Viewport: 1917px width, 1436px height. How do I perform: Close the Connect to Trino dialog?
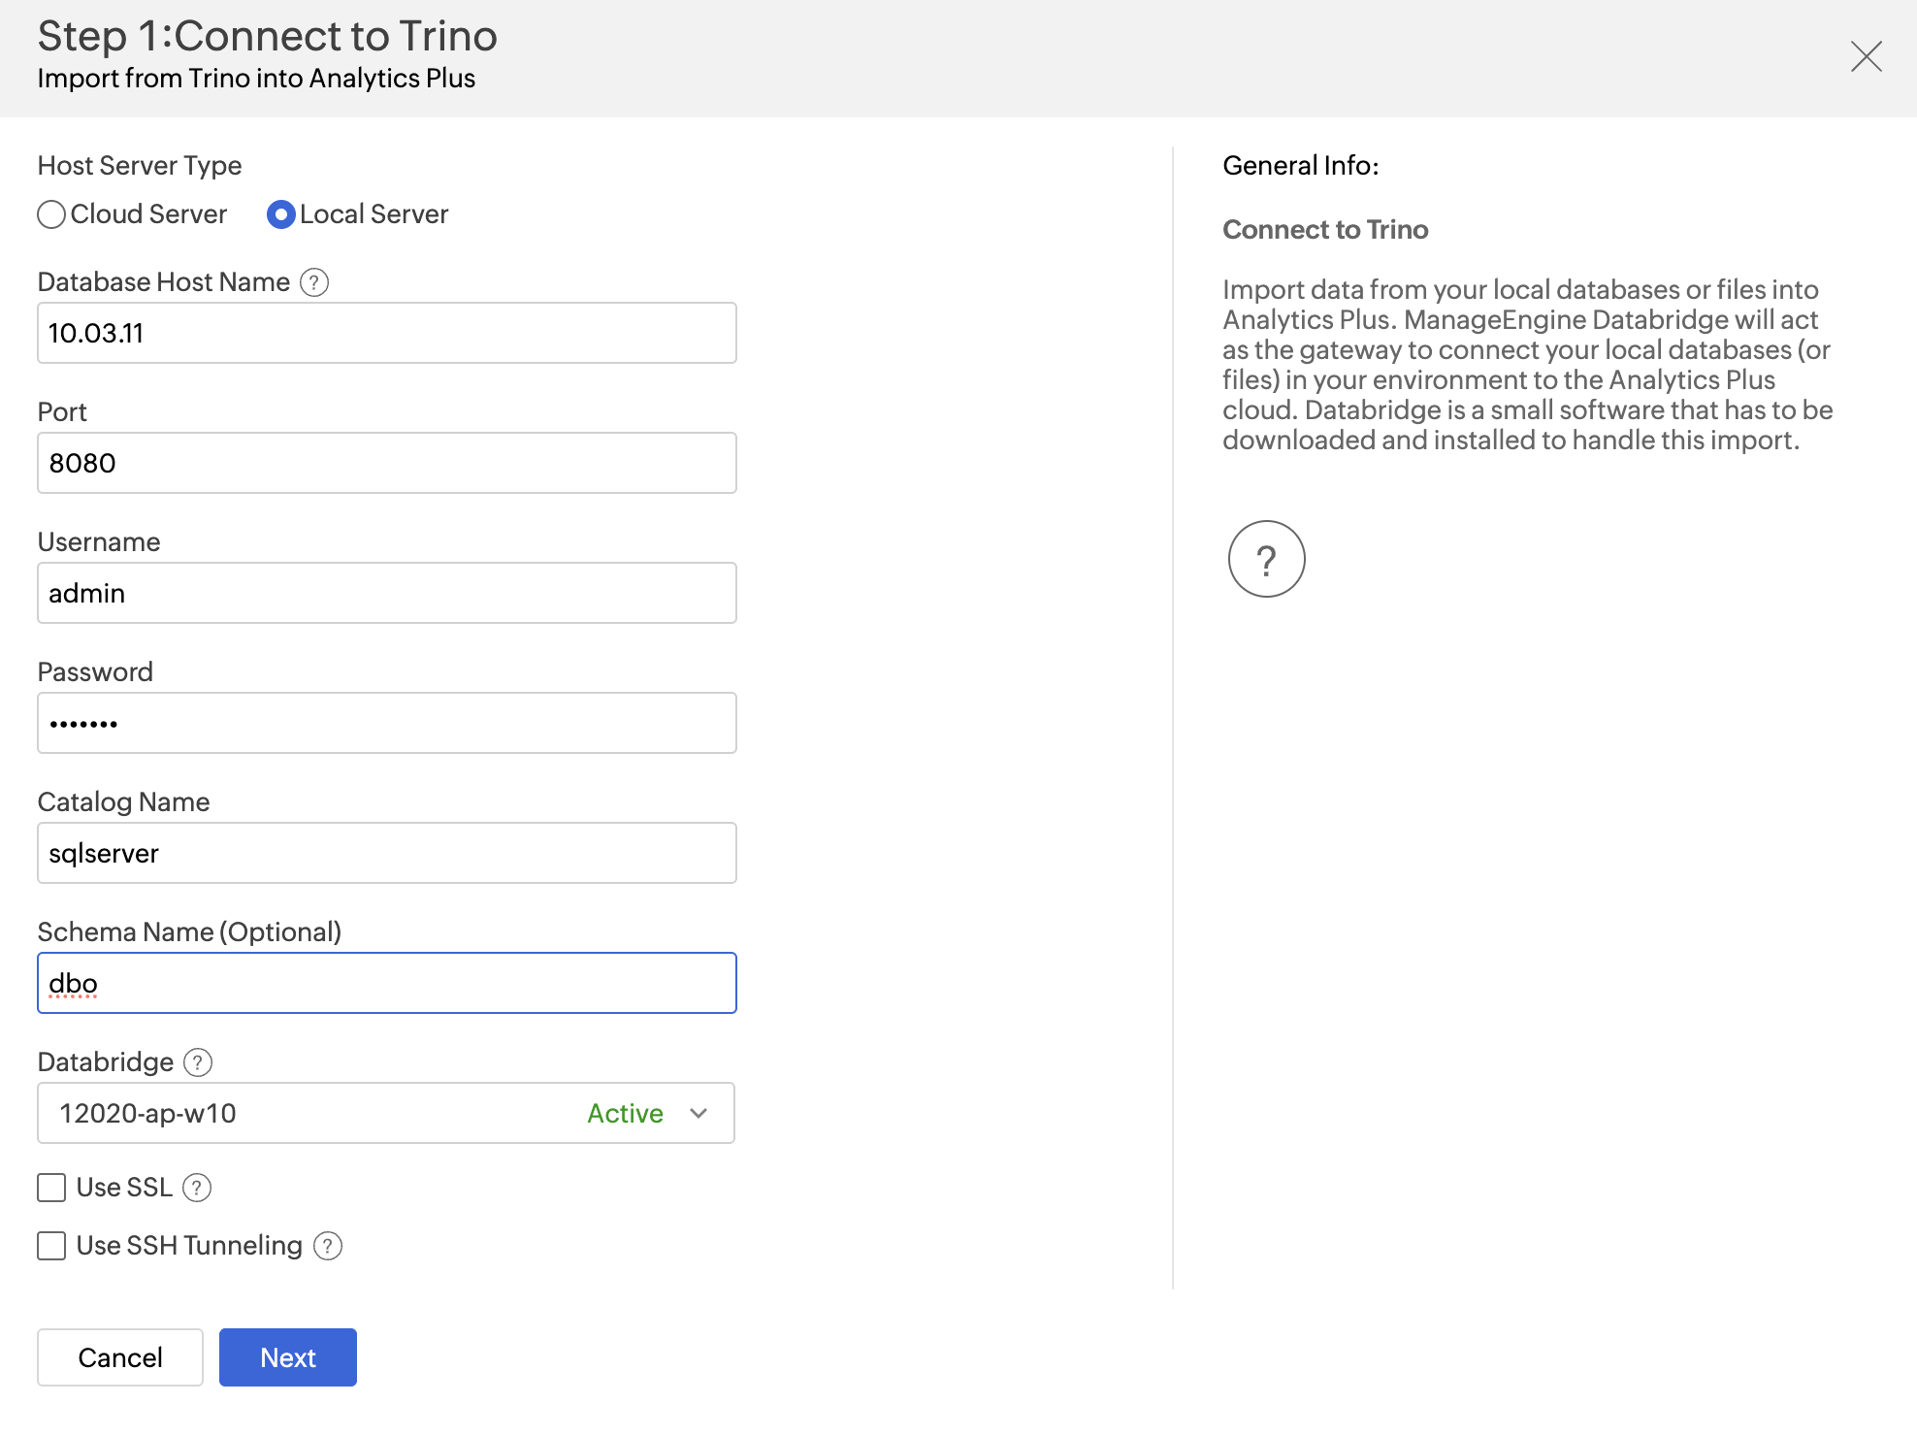pyautogui.click(x=1866, y=56)
